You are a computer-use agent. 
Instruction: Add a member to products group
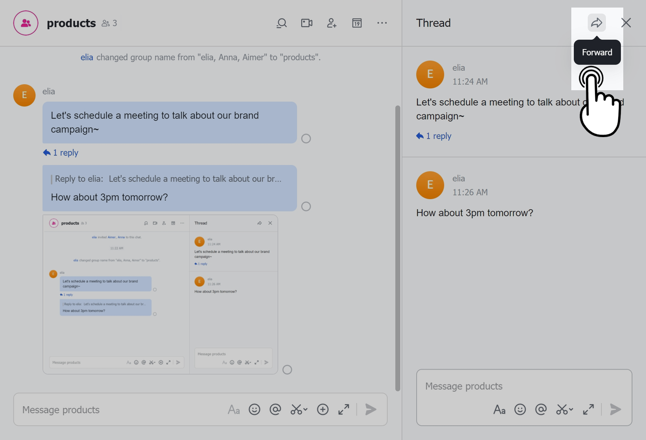click(332, 23)
